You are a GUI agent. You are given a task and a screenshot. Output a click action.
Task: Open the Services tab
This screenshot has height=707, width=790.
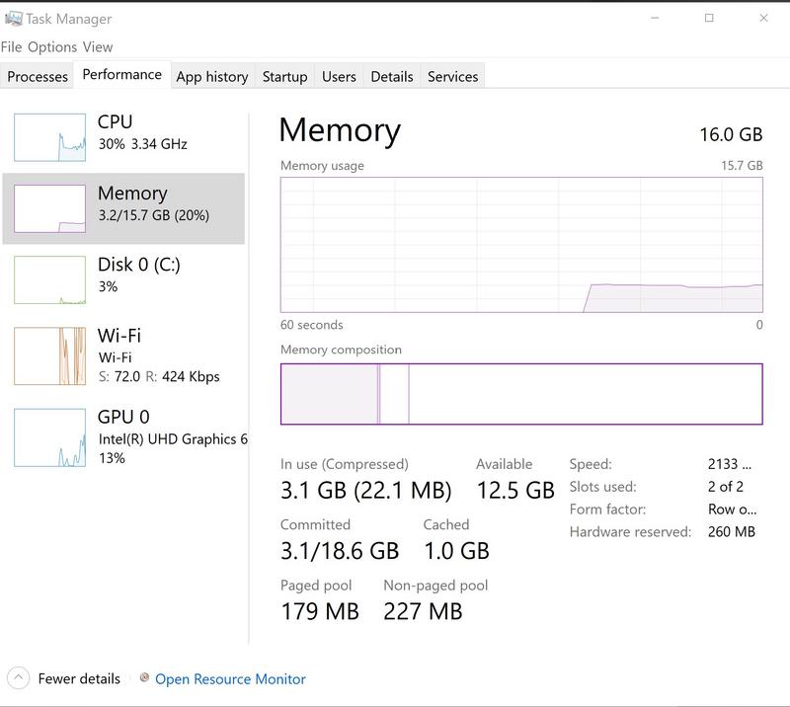(453, 76)
